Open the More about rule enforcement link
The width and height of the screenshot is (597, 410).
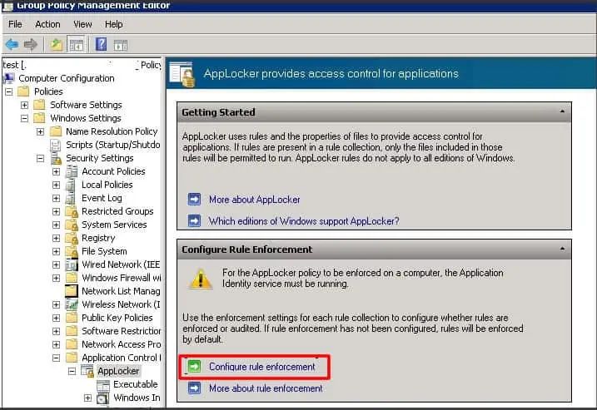[x=266, y=388]
